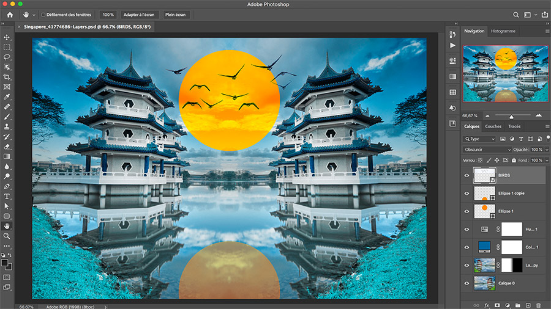Open the Calques panel options menu

pos(547,126)
